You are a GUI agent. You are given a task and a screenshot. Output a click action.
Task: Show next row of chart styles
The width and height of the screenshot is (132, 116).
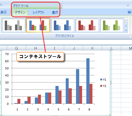126,25
